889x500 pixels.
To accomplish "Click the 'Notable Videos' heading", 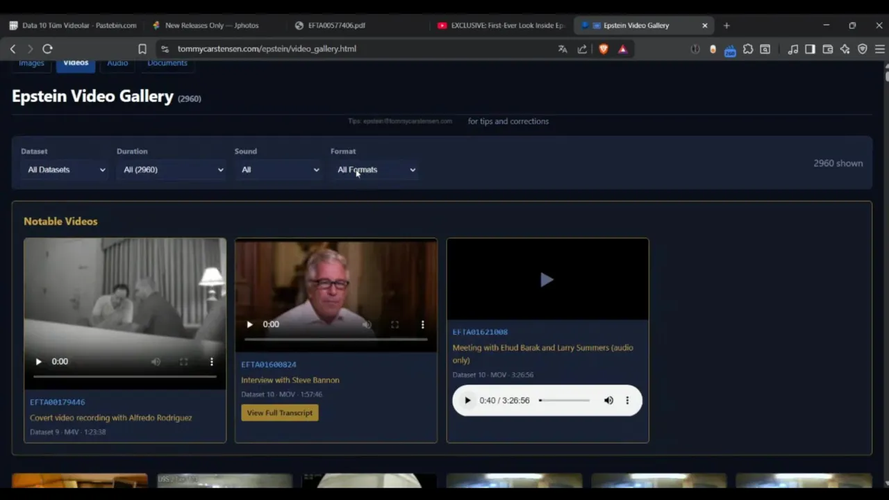I will (60, 221).
